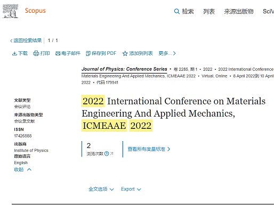Screen dimensions: 274x205
Task: Open the 来源出版物 sources menu item
Action: (239, 12)
